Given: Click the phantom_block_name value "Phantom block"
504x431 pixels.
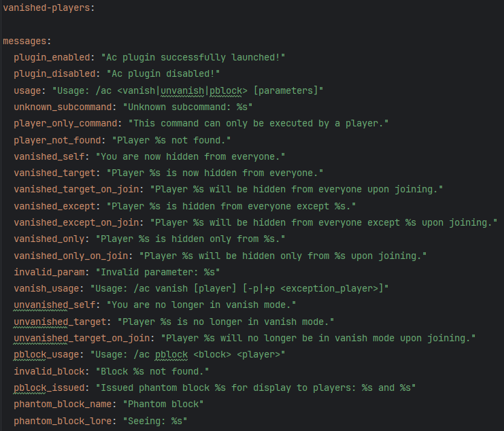Looking at the screenshot, I should (163, 404).
